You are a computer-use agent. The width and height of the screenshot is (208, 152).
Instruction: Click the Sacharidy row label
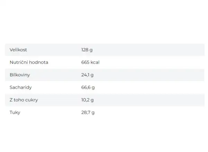20,87
